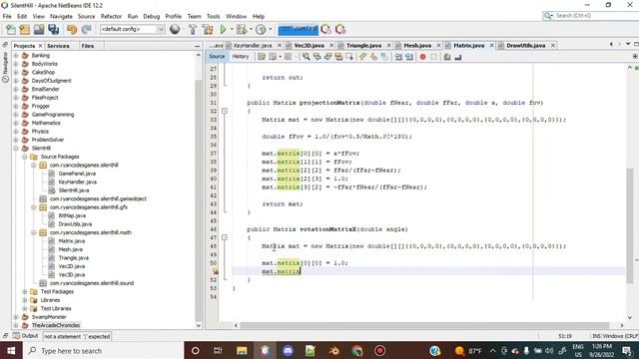The image size is (639, 359).
Task: Click the first garbage collection icon after memory bar
Action: click(x=326, y=29)
